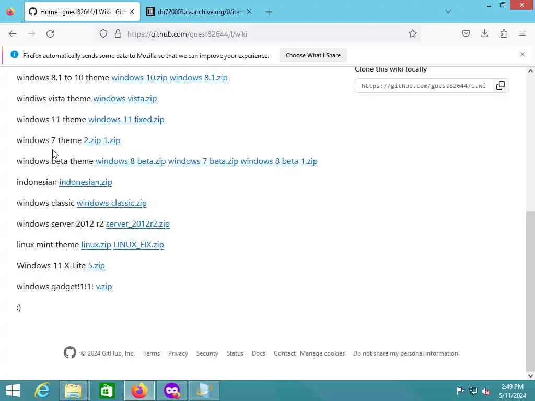Click scrollbar down arrow

(530, 376)
